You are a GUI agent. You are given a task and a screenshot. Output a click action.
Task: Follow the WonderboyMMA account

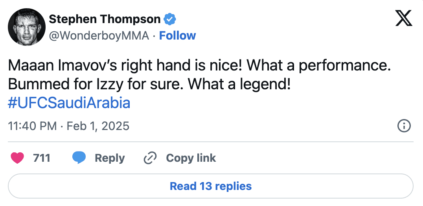tap(177, 36)
